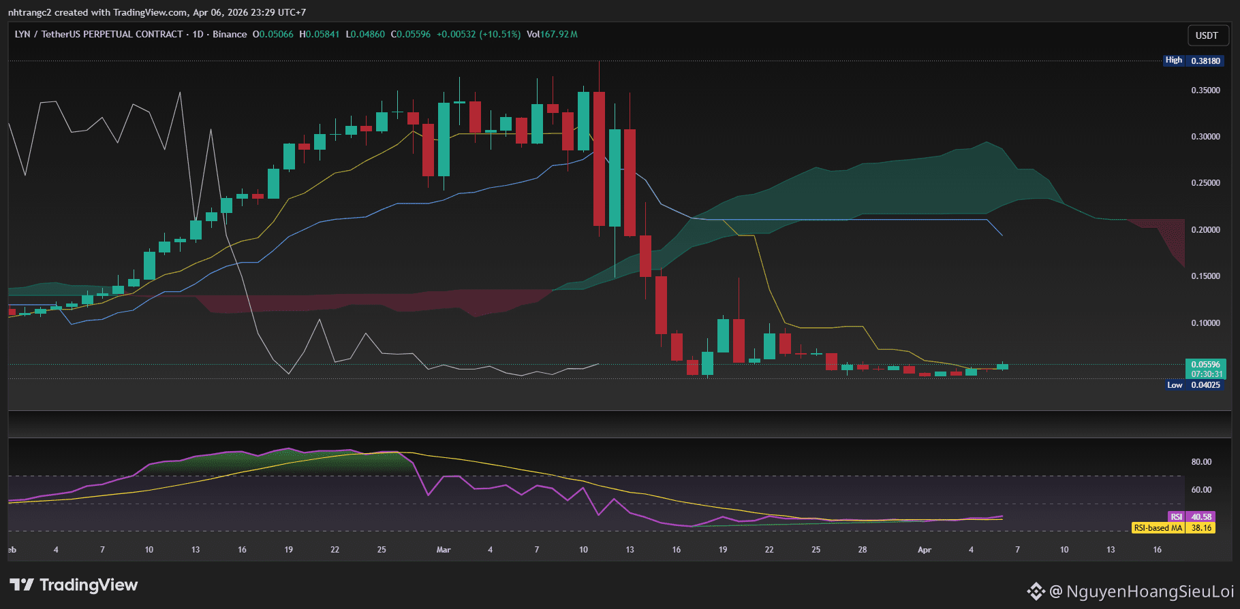This screenshot has width=1240, height=609.
Task: Click the chart creation header text by nhtrangc2
Action: 157,12
